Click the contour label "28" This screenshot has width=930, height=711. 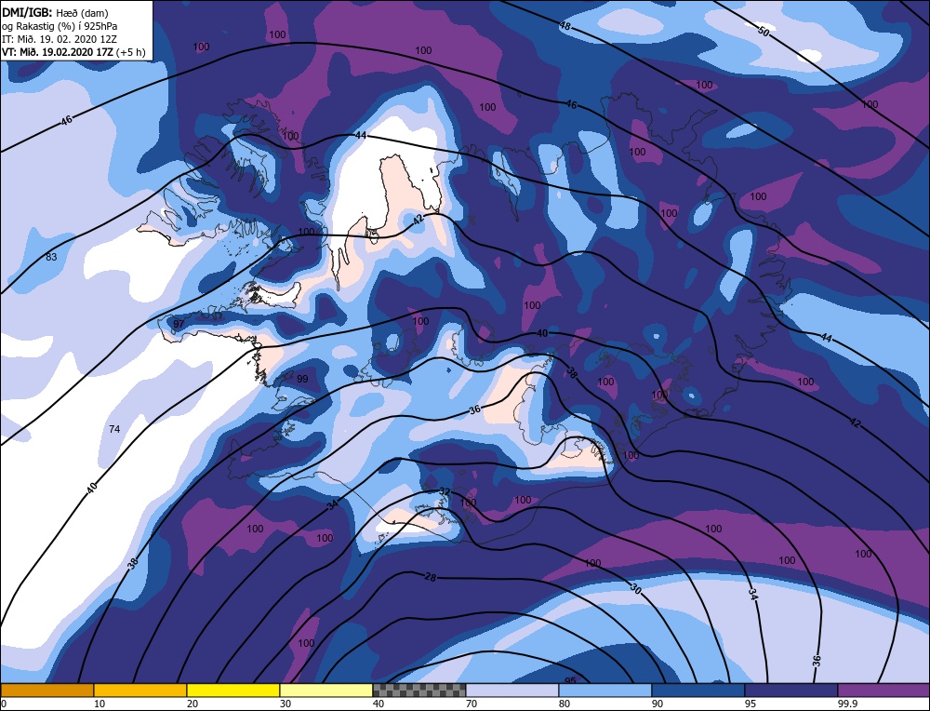pyautogui.click(x=431, y=576)
